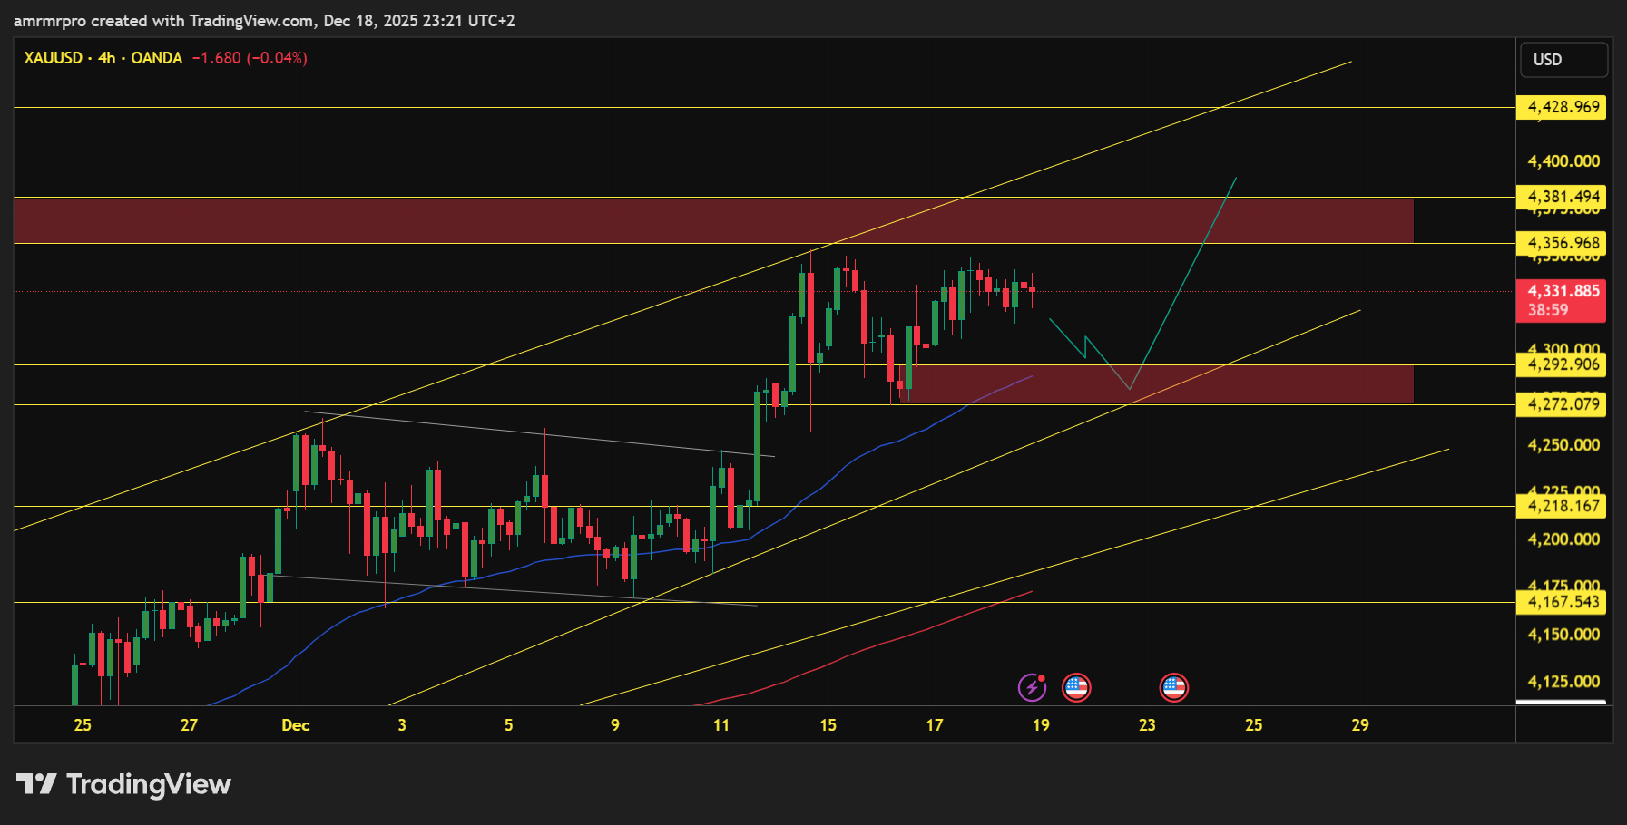Open the USD currency selector

pos(1563,60)
